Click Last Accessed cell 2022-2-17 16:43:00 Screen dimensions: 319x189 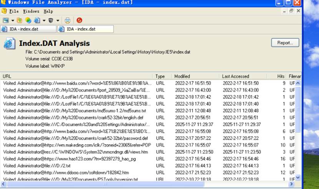pos(241,90)
